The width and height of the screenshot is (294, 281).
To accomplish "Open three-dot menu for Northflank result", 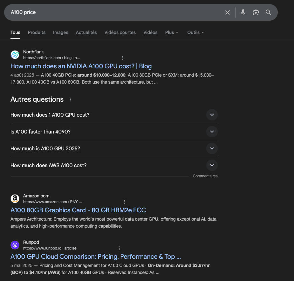I will [x=123, y=58].
